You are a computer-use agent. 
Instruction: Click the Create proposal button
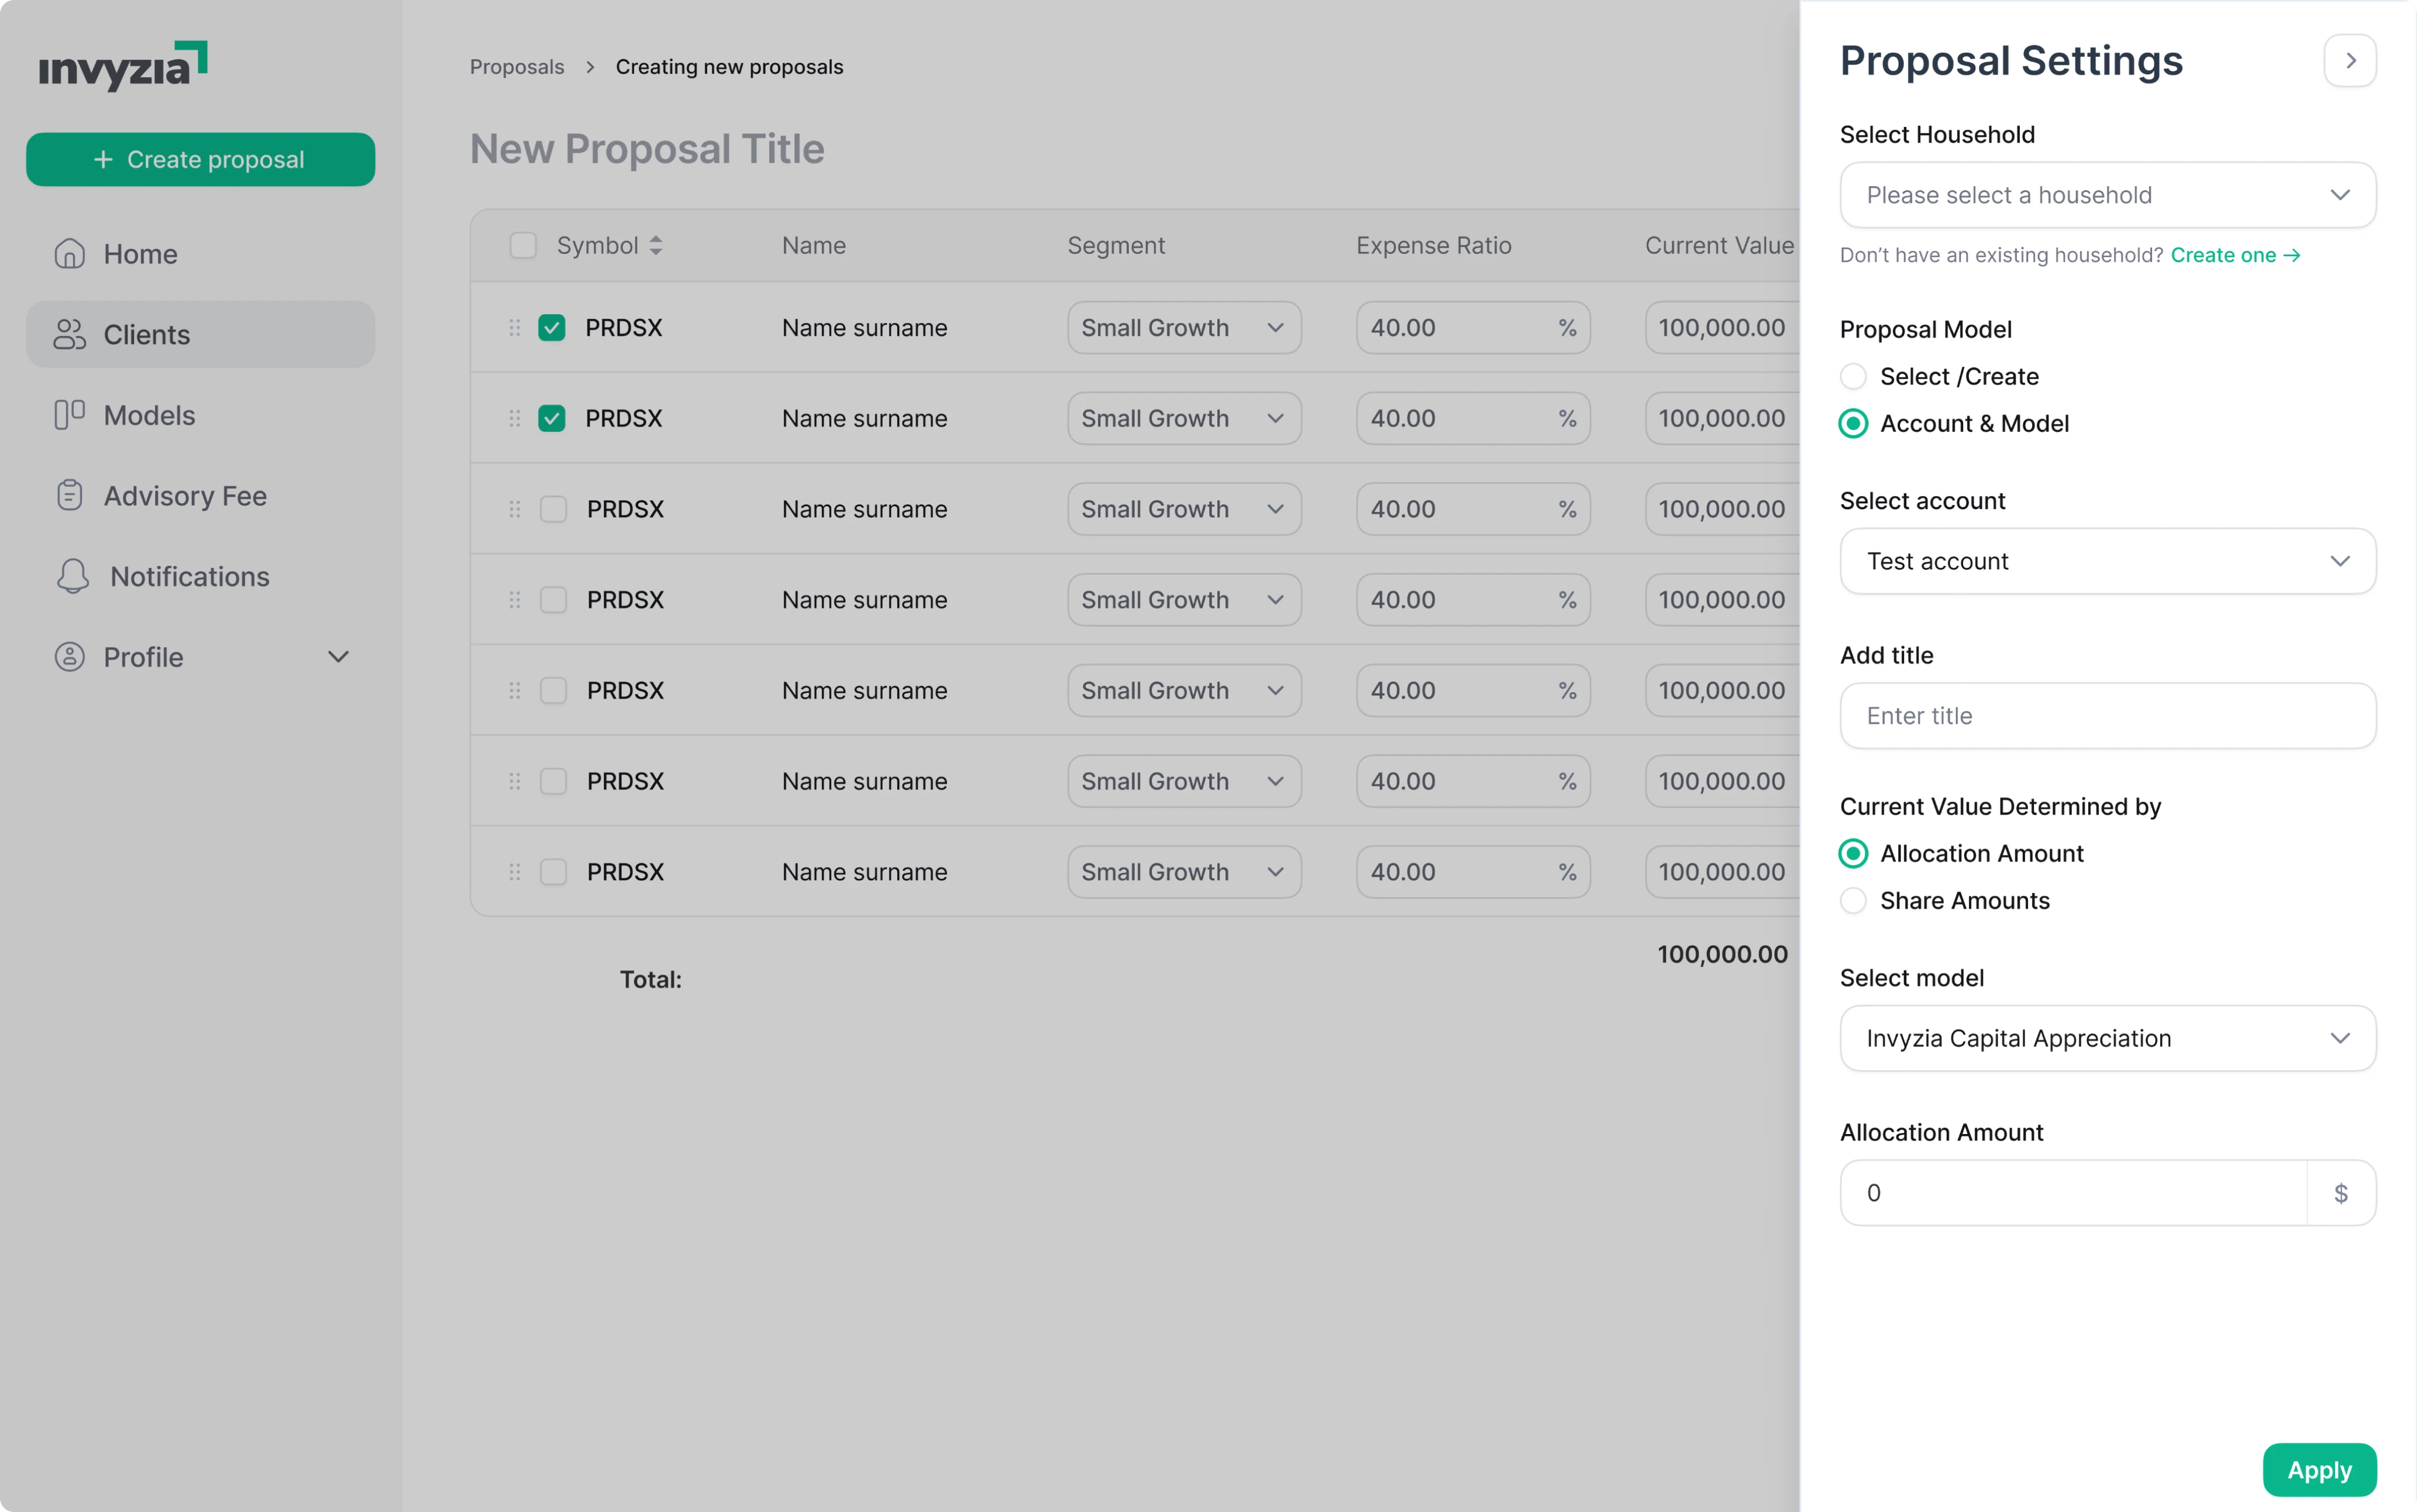tap(200, 159)
